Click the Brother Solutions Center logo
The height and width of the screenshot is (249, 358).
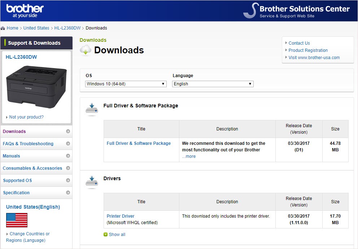(296, 11)
